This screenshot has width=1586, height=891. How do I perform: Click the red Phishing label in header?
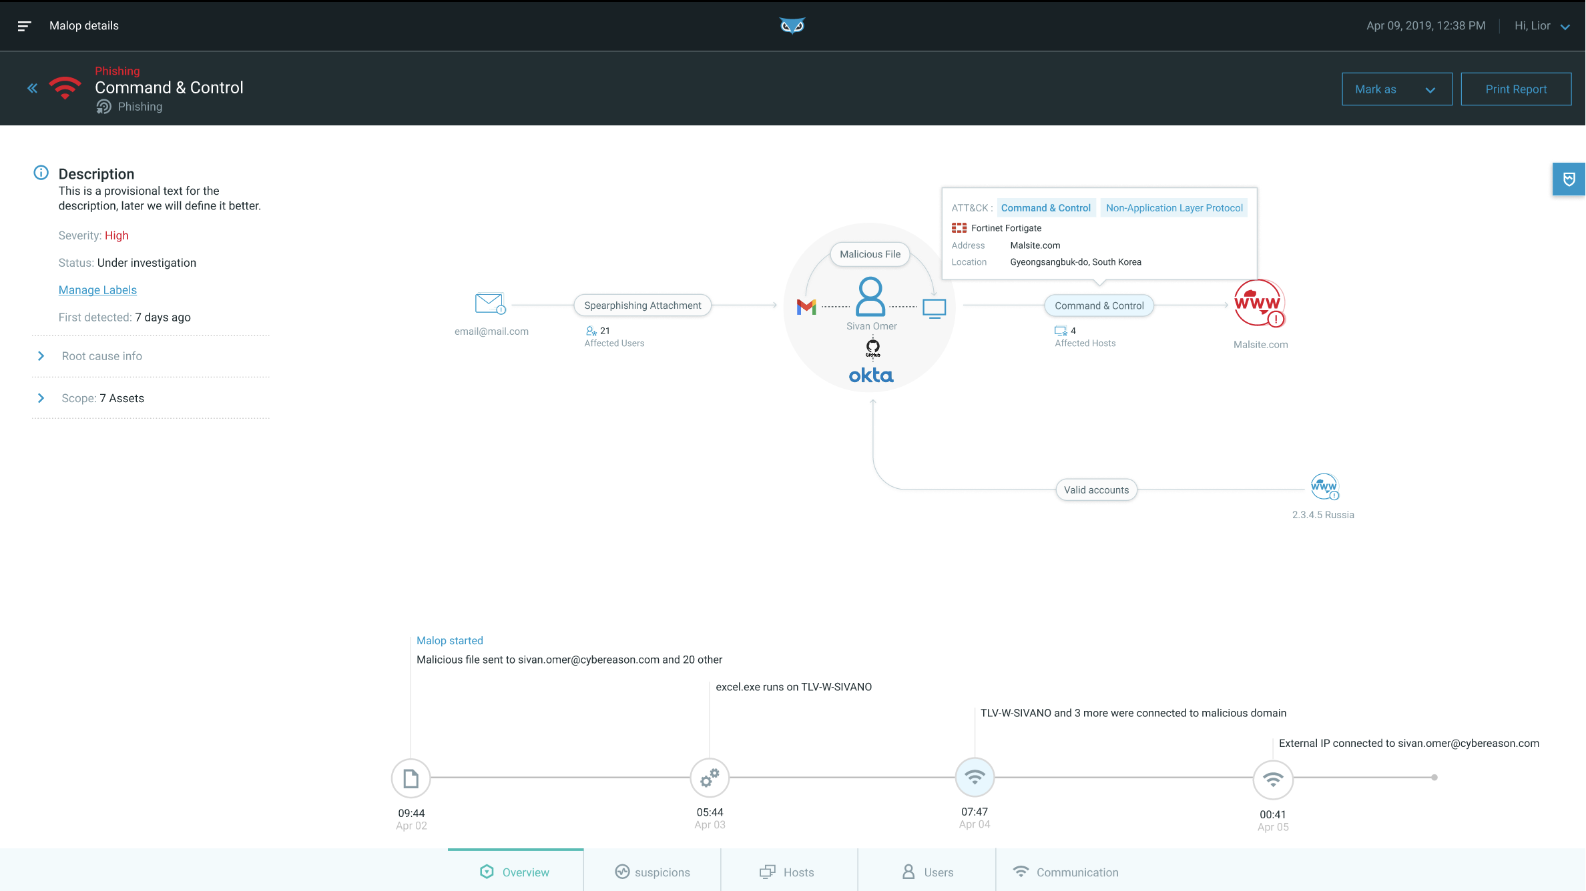coord(117,71)
